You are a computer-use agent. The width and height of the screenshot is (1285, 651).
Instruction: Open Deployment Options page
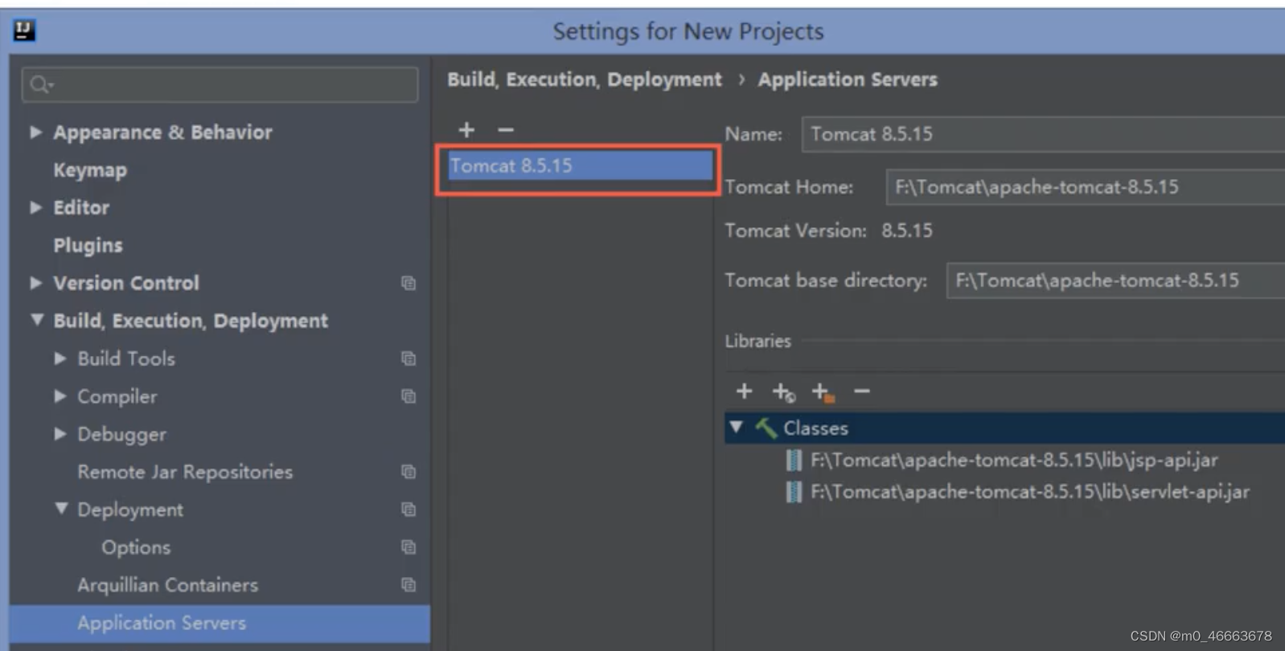pos(136,547)
